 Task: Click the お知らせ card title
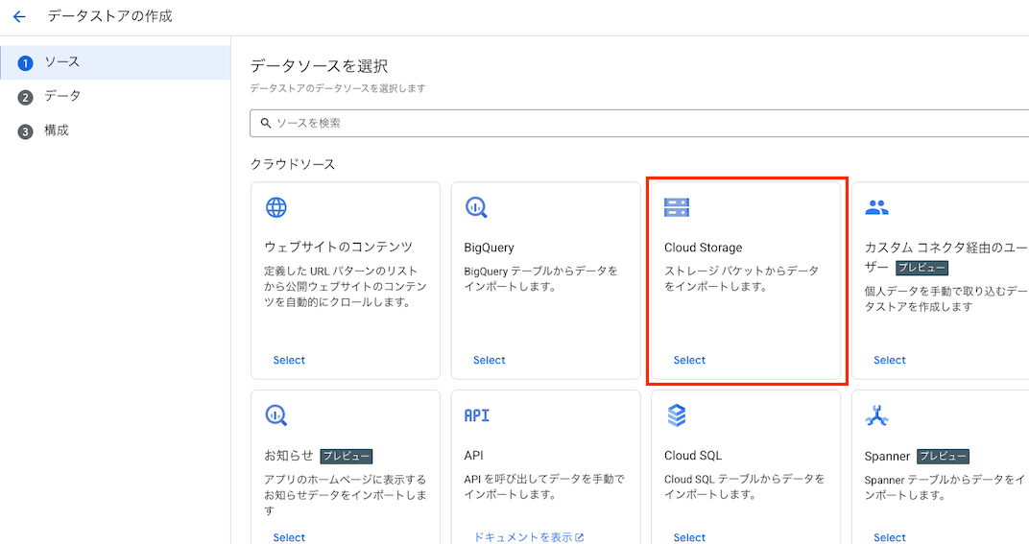[x=288, y=456]
